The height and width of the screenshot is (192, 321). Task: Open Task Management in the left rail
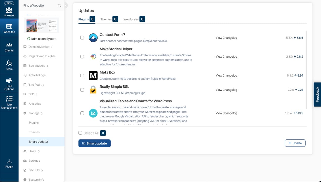(9, 103)
